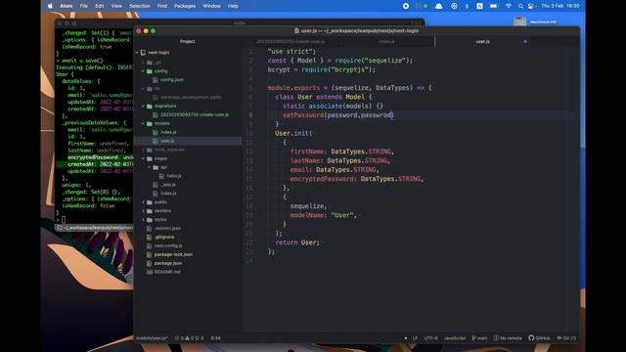
Task: Click the main git branch indicator
Action: point(479,338)
